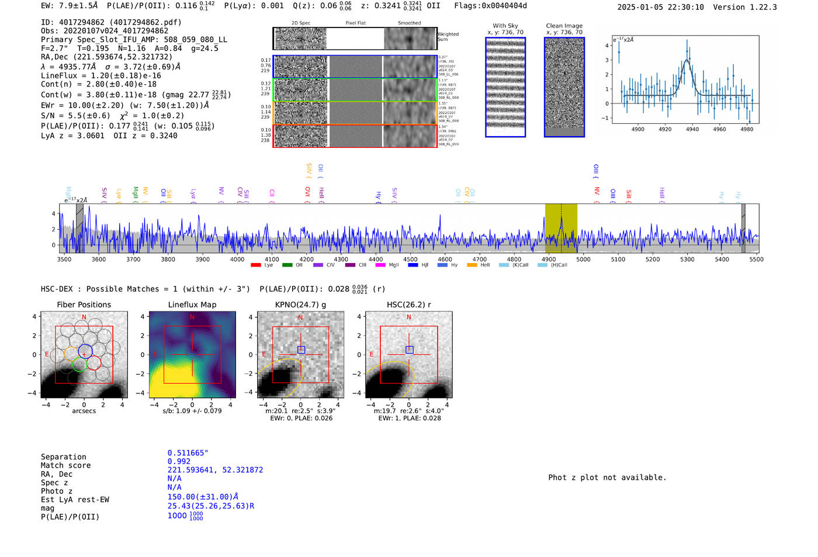Click the Separation value 0.511665"

(x=188, y=453)
